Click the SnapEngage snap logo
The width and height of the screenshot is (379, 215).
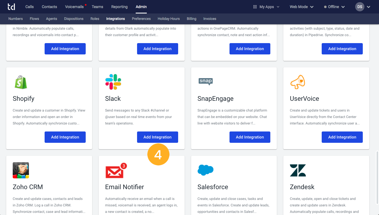point(205,81)
